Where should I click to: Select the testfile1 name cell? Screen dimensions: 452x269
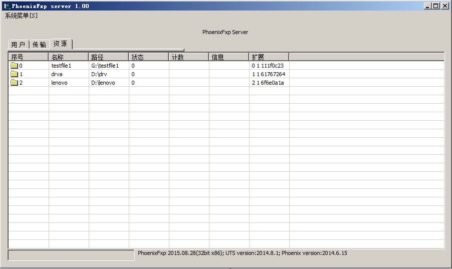click(61, 66)
